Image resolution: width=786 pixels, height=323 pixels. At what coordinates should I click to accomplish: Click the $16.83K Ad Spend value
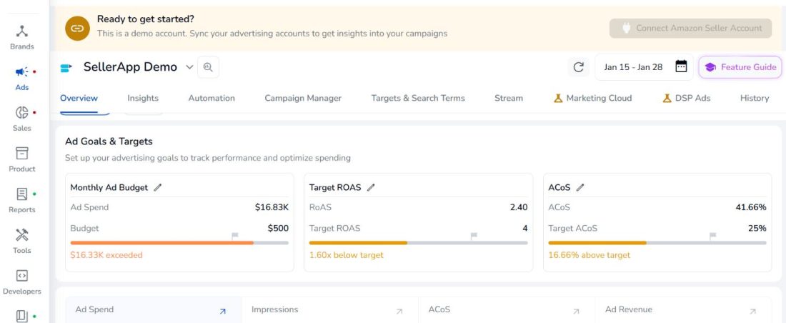[272, 207]
